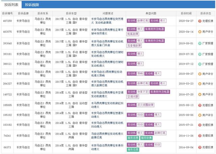Image resolution: width=216 pixels, height=154 pixels.
Task: Click the date 2016-07-20
Action: point(186,94)
